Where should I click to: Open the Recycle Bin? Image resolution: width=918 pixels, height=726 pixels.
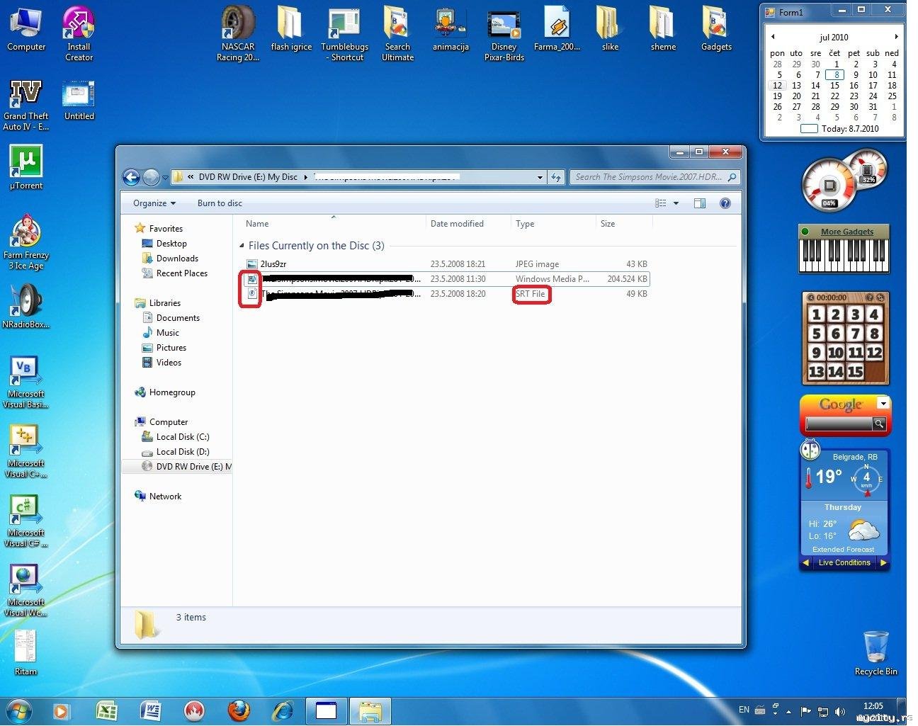tap(875, 653)
